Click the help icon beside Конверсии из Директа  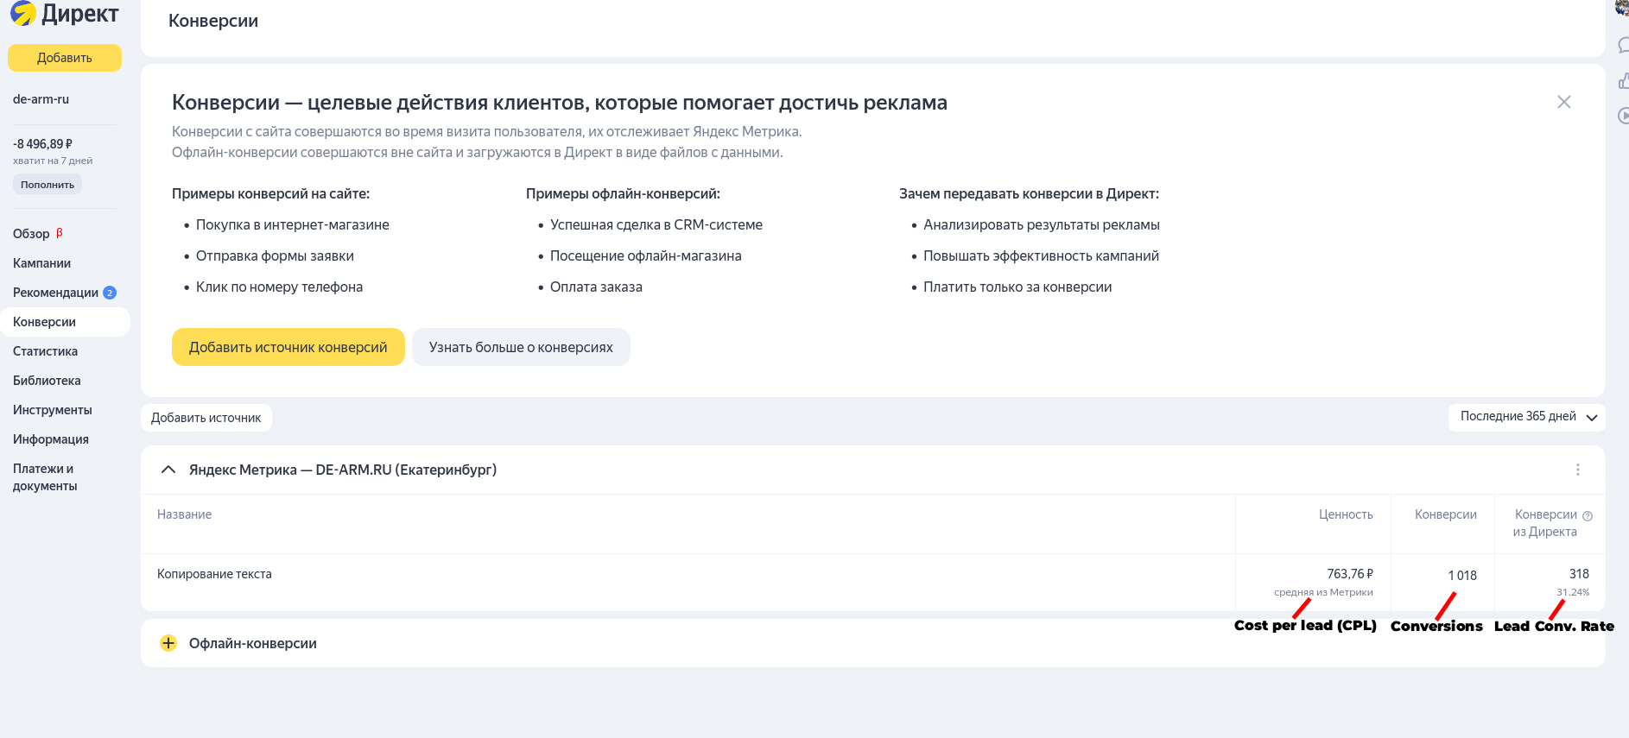click(1588, 516)
